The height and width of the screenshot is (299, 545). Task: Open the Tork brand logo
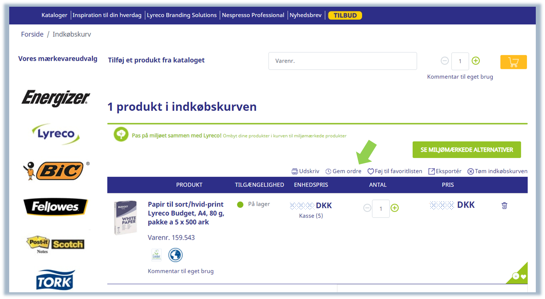pyautogui.click(x=56, y=280)
